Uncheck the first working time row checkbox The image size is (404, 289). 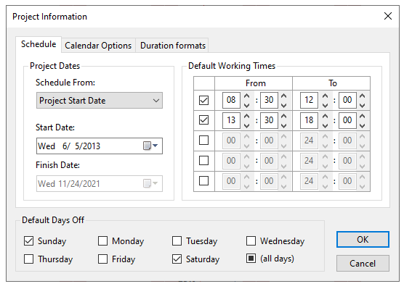pos(203,100)
